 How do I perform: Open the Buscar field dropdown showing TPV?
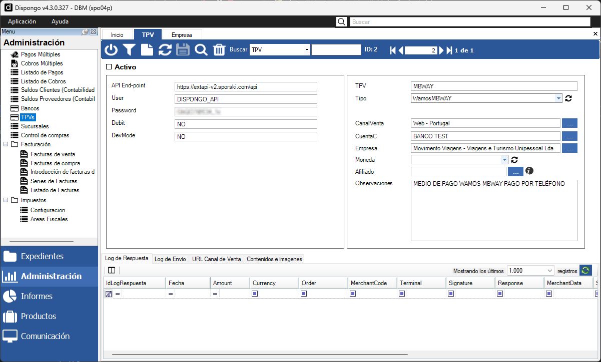(307, 50)
